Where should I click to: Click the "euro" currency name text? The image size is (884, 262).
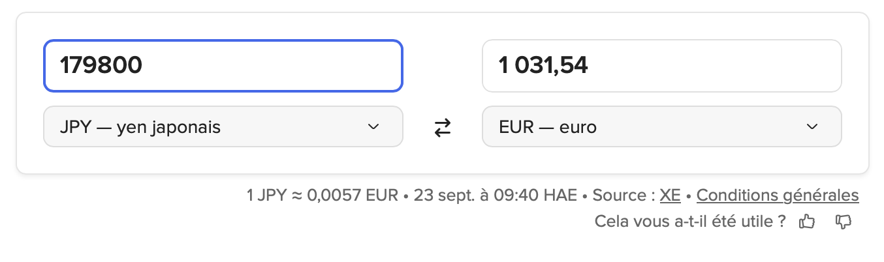coord(578,128)
